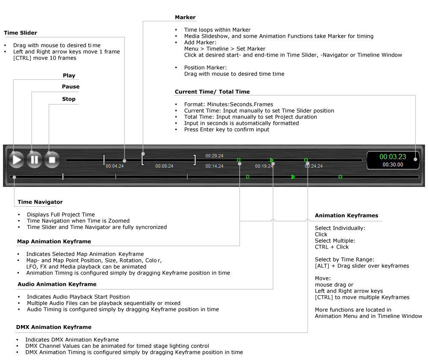Click the "Map Animation Keyframe" heading
The width and height of the screenshot is (428, 364).
point(54,242)
